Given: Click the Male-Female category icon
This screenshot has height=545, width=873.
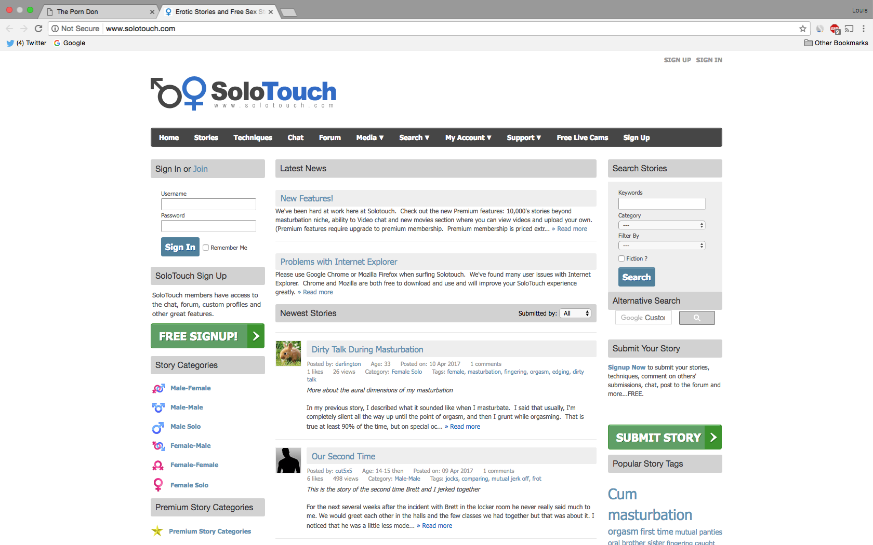Looking at the screenshot, I should click(158, 388).
